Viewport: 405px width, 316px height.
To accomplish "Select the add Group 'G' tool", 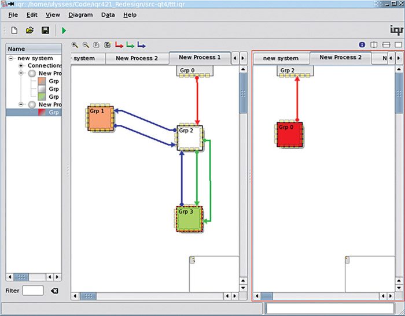I will 108,44.
